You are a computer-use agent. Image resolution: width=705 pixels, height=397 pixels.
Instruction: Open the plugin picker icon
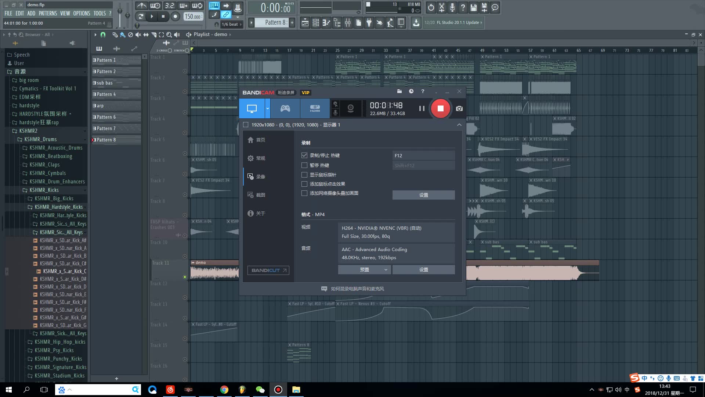coord(369,23)
